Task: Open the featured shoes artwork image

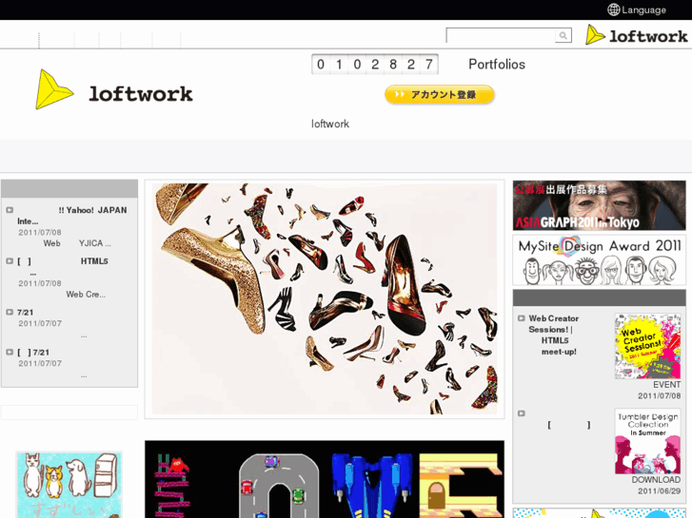Action: 325,298
